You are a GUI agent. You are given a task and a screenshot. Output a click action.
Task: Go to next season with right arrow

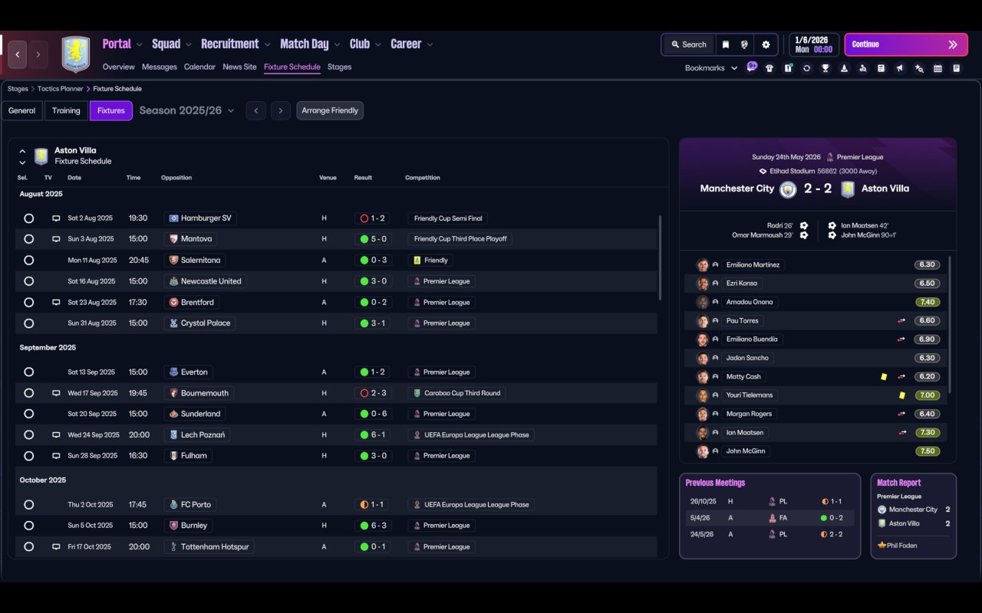(x=281, y=110)
